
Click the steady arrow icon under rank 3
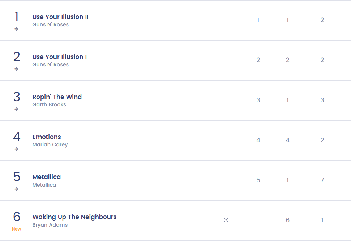(16, 109)
